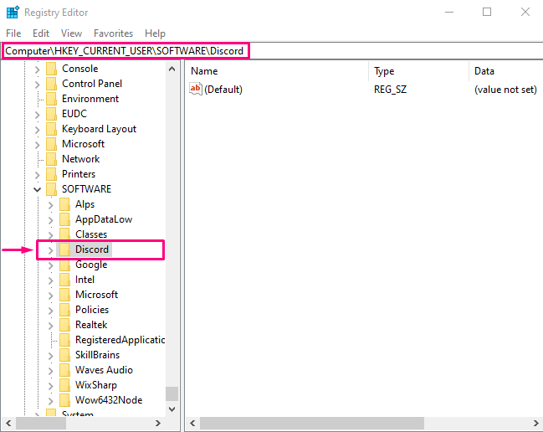
Task: Click the string value icon beside (Default)
Action: click(x=196, y=89)
